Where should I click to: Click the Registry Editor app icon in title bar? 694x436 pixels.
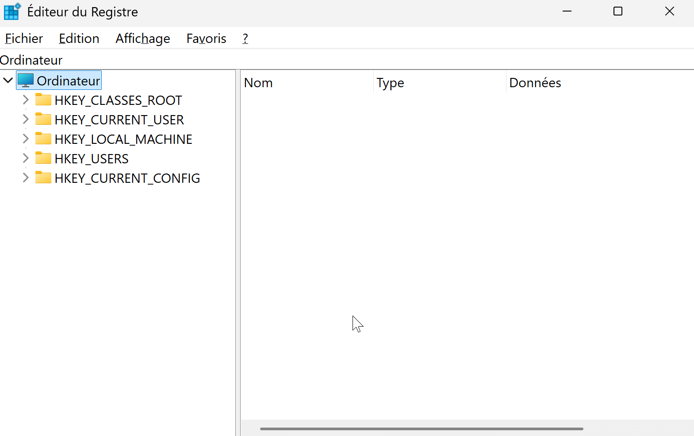12,12
